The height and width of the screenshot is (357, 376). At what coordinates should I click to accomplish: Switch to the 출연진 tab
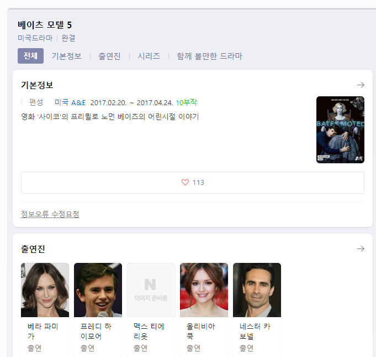click(x=109, y=56)
